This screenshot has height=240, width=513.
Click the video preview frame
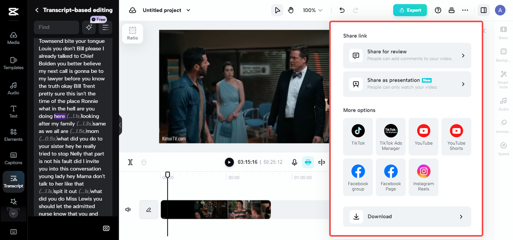(244, 86)
